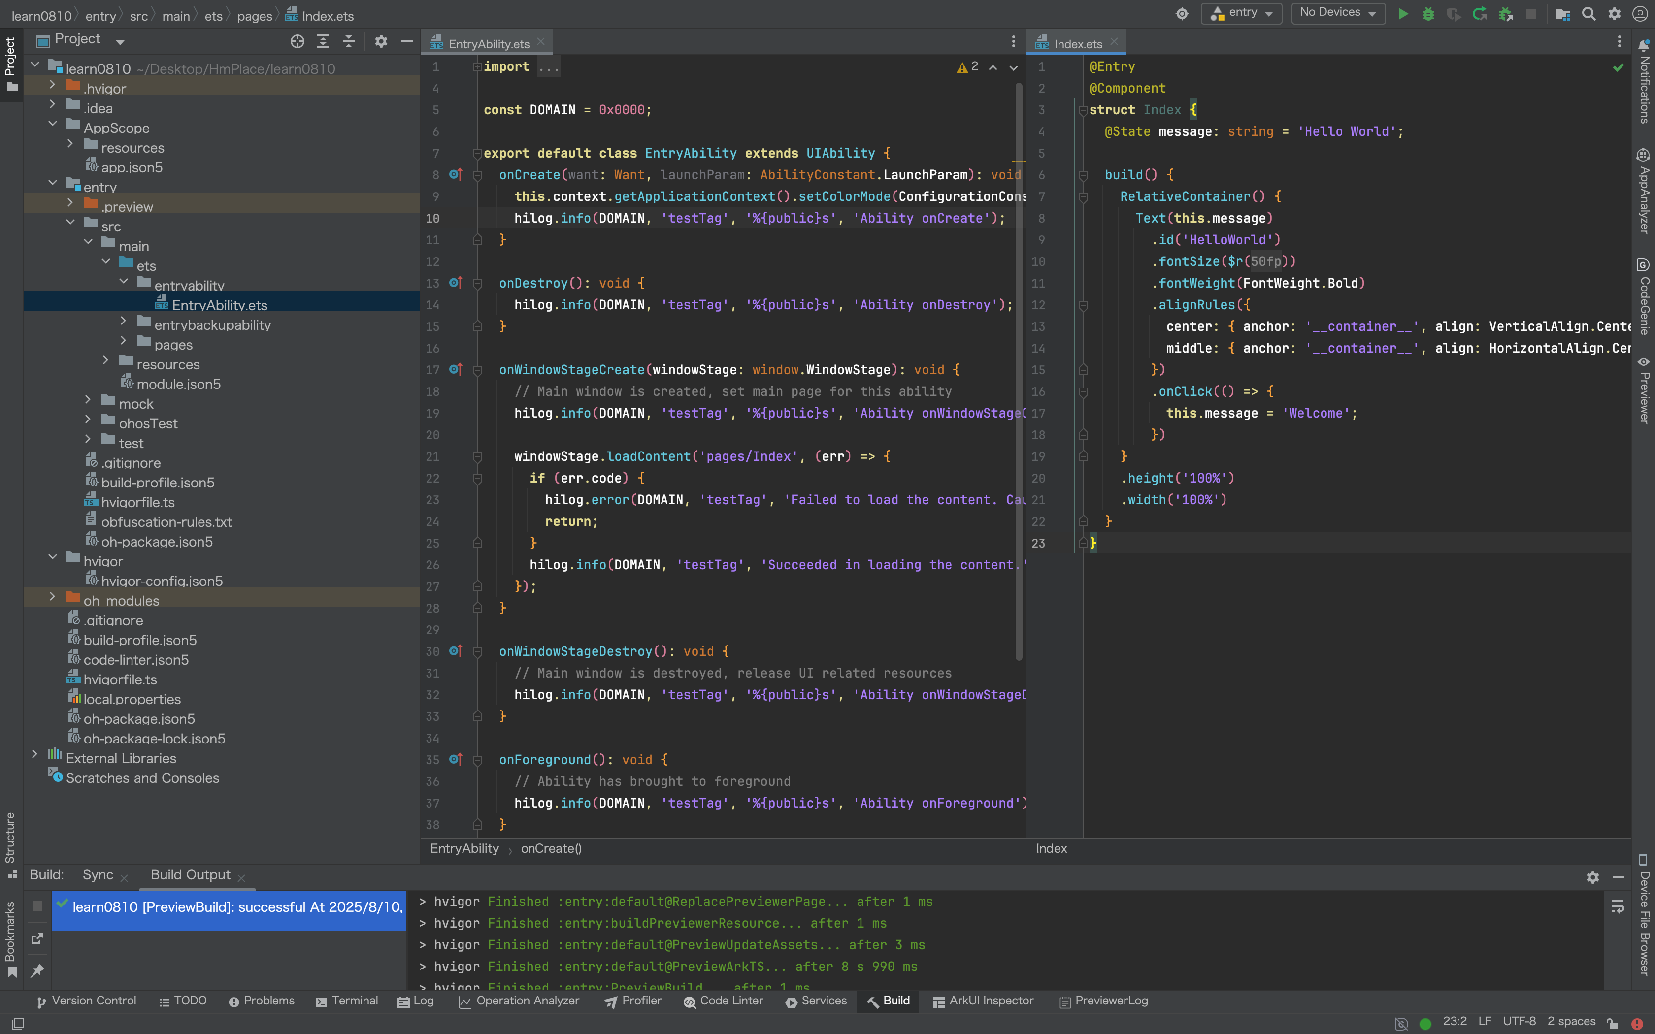Toggle the Bookmarks tool window stripe button

click(11, 939)
